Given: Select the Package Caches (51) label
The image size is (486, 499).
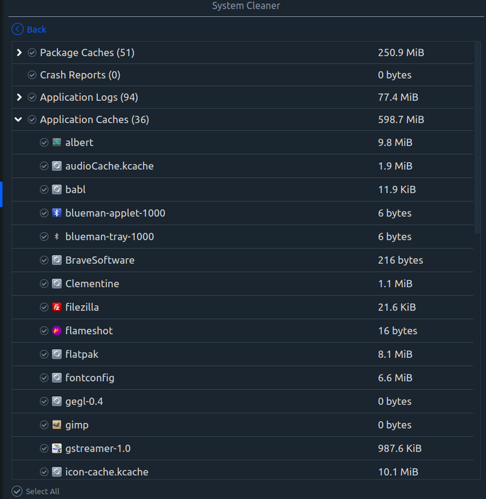Looking at the screenshot, I should [87, 52].
